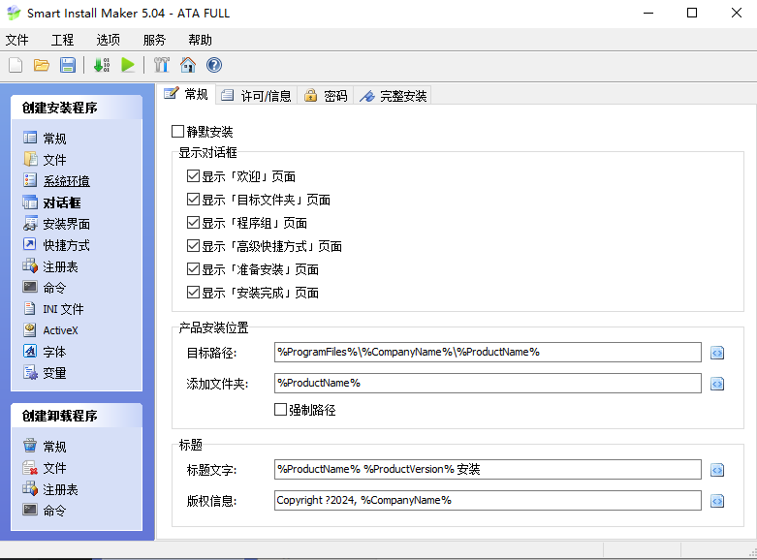The width and height of the screenshot is (757, 560).
Task: Open uninstaller 命令 under 创建卸载程序
Action: (45, 511)
